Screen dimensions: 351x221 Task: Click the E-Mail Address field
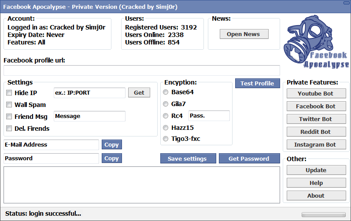(x=51, y=145)
